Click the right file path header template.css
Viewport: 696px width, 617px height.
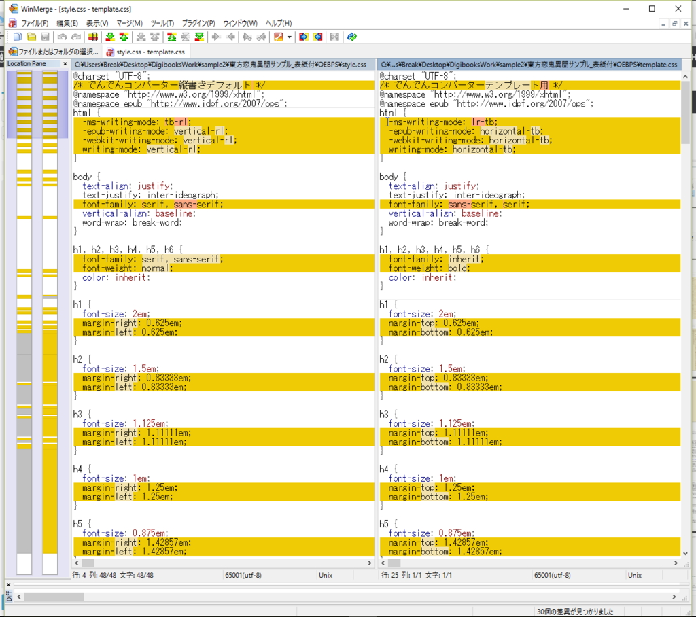click(529, 65)
